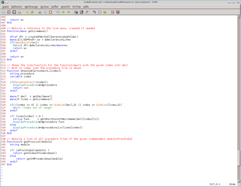Paste from the clipboard icon
The height and width of the screenshot is (187, 241).
click(x=50, y=12)
